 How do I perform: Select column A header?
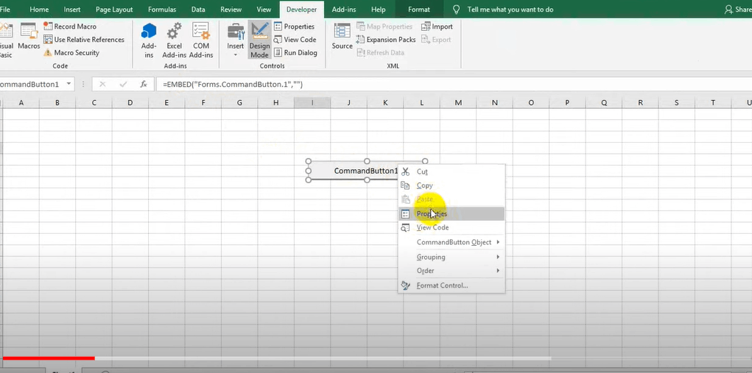coord(21,102)
